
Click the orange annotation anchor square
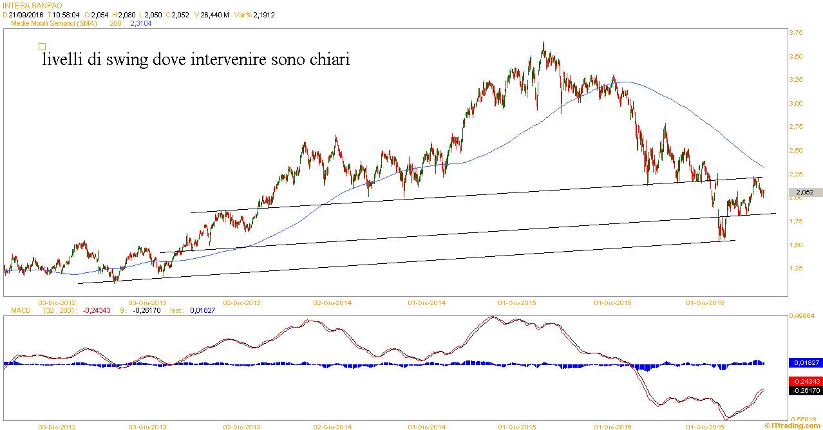coord(42,46)
